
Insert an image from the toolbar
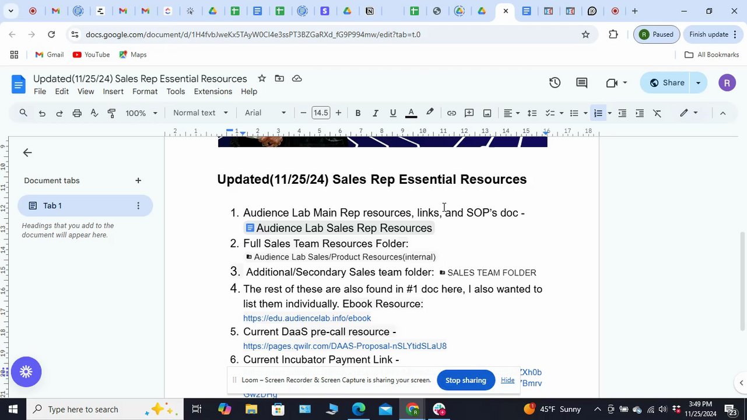pos(487,113)
